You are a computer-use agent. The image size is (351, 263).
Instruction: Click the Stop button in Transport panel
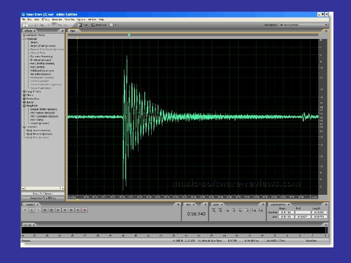point(25,210)
